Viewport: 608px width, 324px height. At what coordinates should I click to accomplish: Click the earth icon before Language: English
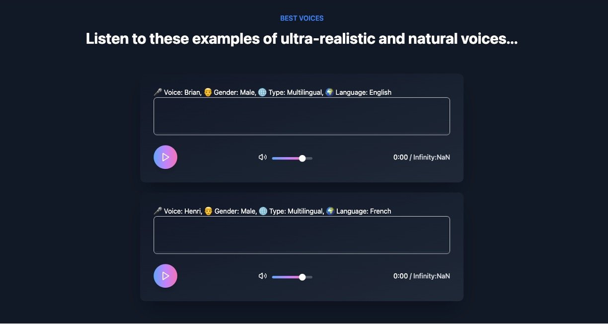329,92
